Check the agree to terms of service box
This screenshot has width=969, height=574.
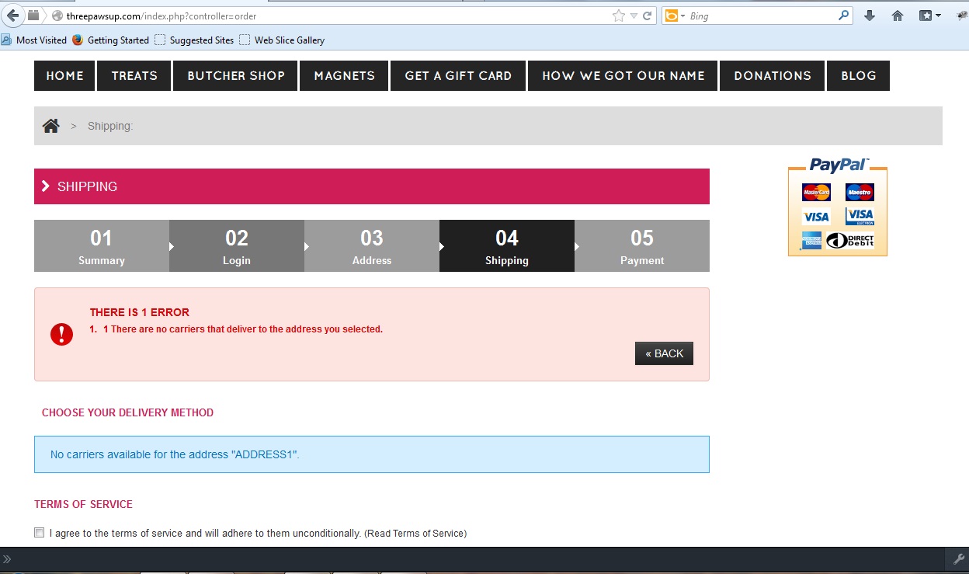coord(40,533)
